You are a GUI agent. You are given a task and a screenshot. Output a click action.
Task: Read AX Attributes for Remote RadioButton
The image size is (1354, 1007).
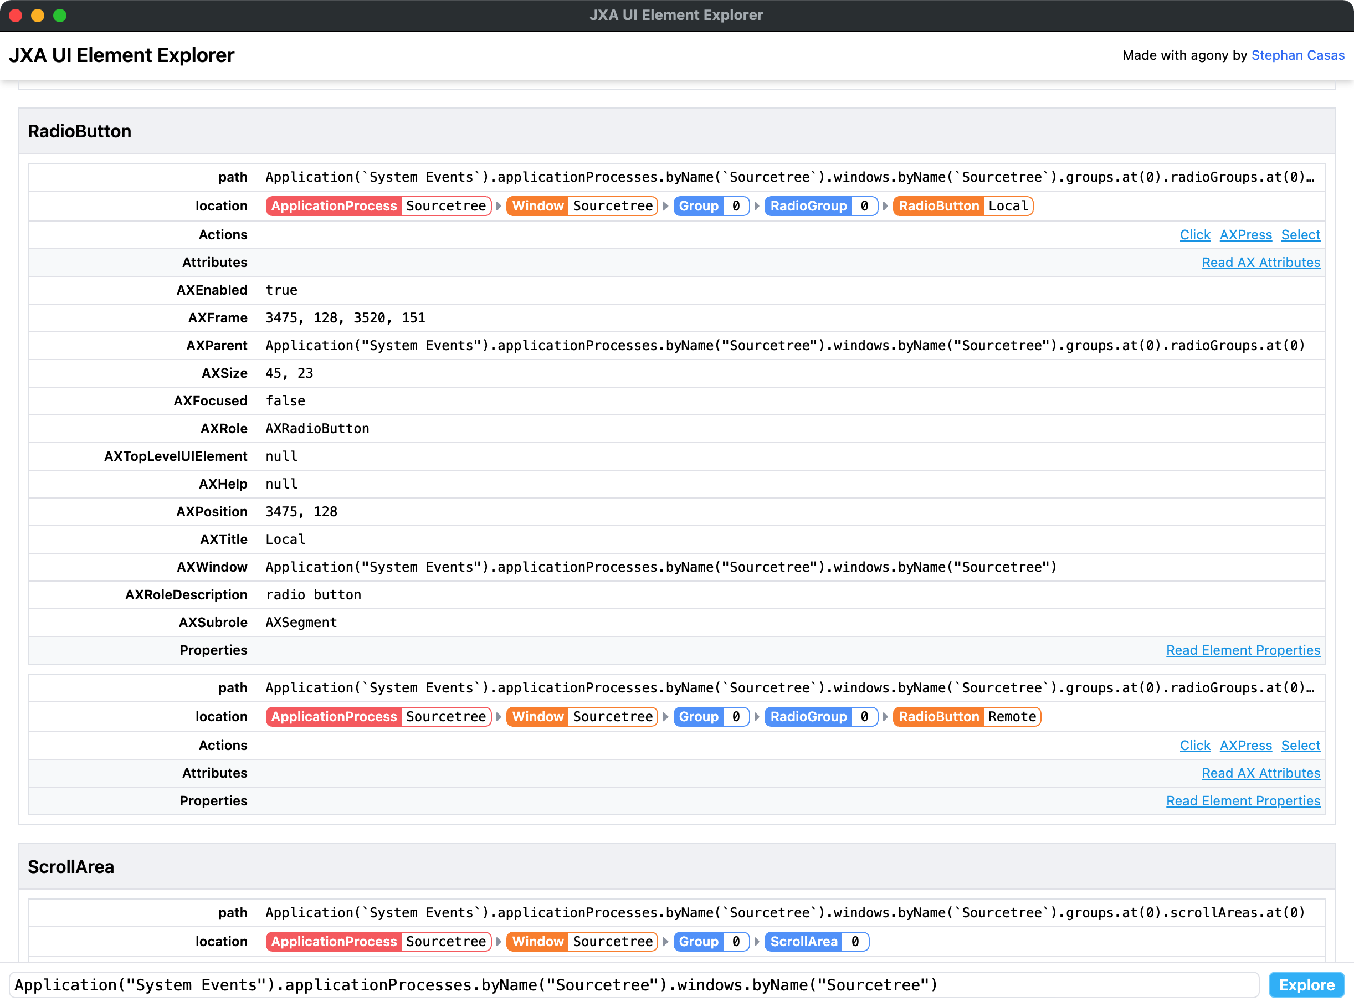click(x=1260, y=773)
